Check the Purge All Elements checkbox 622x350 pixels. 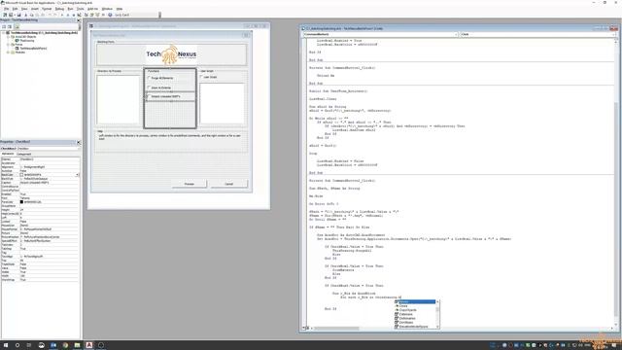149,78
